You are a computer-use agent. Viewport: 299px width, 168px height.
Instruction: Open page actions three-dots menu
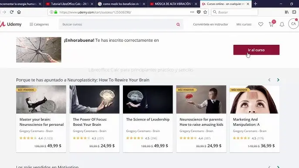(x=192, y=12)
